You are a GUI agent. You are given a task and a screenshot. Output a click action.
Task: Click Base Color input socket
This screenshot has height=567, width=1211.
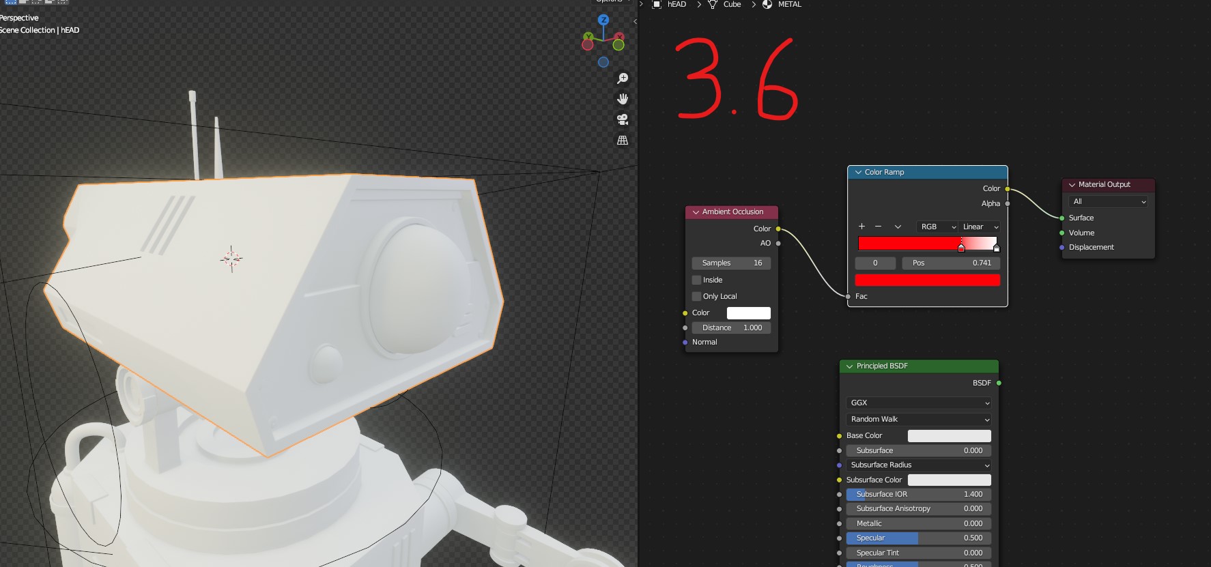(839, 435)
